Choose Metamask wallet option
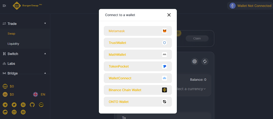Viewport: 273px width, 119px height. coord(138,31)
